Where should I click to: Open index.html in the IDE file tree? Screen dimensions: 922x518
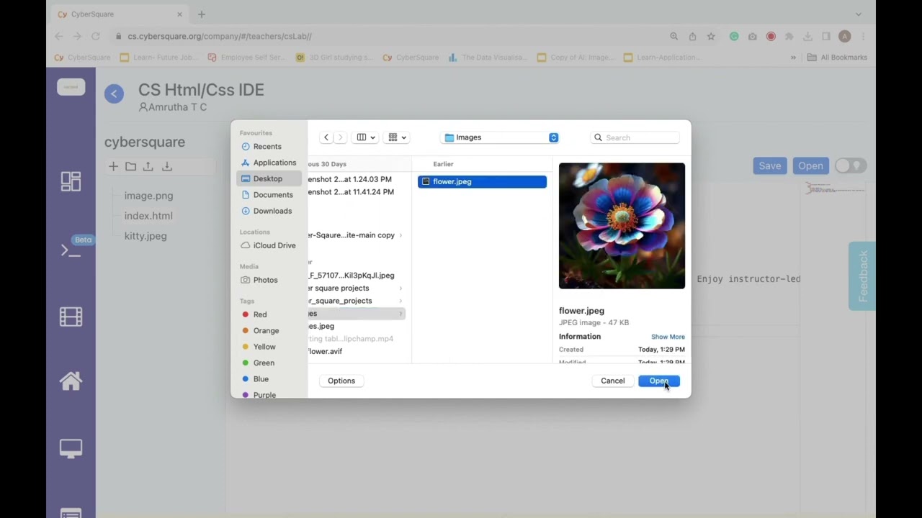point(148,216)
